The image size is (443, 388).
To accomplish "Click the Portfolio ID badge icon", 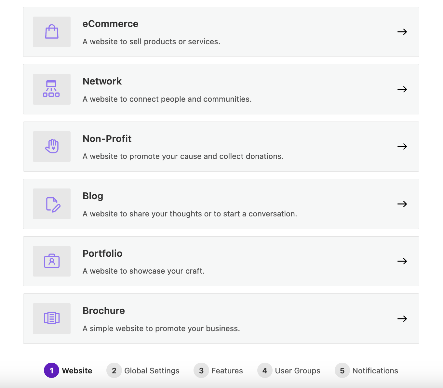I will 51,261.
